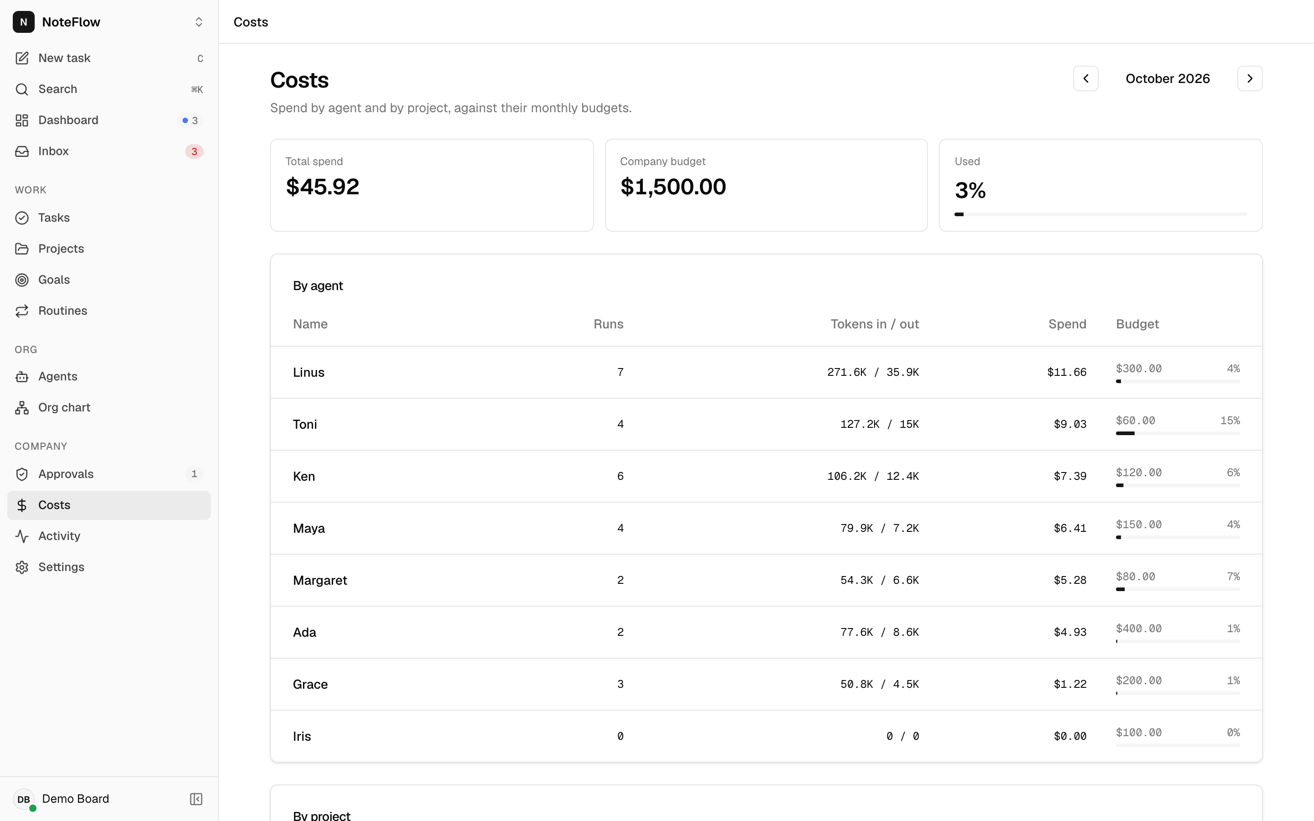
Task: Open the Projects menu item
Action: (109, 249)
